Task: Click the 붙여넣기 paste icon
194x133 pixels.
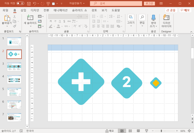Action: pos(7,18)
